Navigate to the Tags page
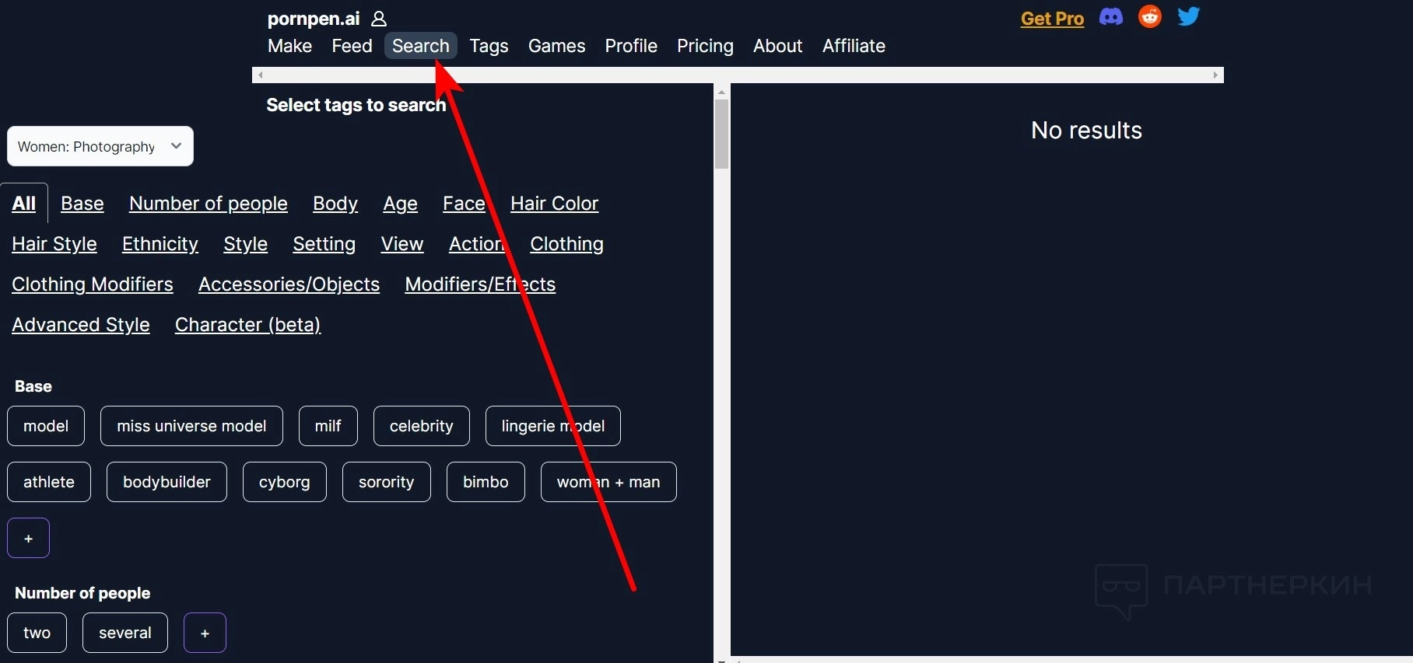 click(489, 46)
